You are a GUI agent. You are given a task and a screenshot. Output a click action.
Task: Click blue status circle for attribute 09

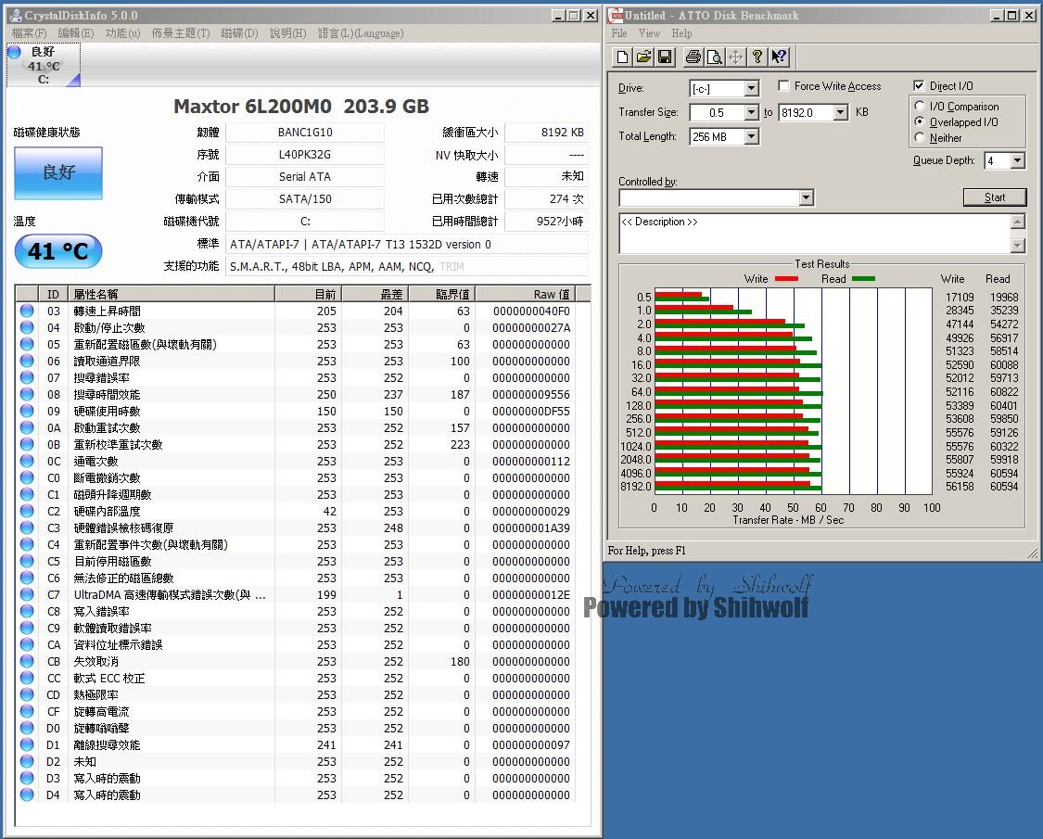click(x=27, y=411)
